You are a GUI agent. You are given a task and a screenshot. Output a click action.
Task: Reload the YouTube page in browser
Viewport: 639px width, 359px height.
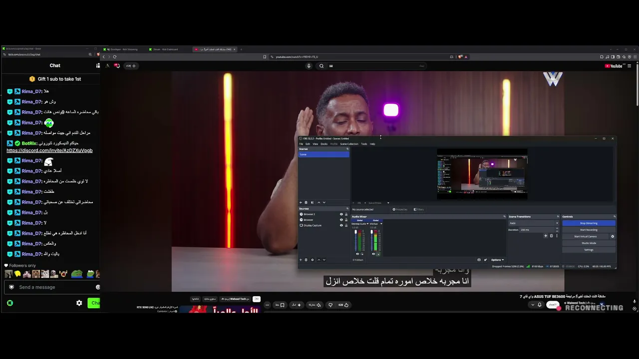click(x=115, y=57)
